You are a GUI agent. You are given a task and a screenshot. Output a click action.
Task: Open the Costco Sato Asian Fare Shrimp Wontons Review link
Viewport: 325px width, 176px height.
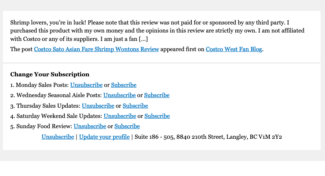tap(96, 49)
